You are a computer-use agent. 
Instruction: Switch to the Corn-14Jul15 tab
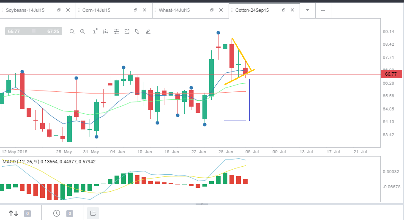tap(96, 10)
